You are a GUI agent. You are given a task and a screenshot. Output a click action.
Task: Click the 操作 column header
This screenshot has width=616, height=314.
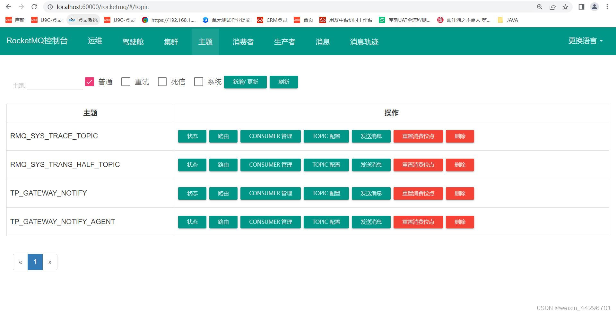(391, 113)
